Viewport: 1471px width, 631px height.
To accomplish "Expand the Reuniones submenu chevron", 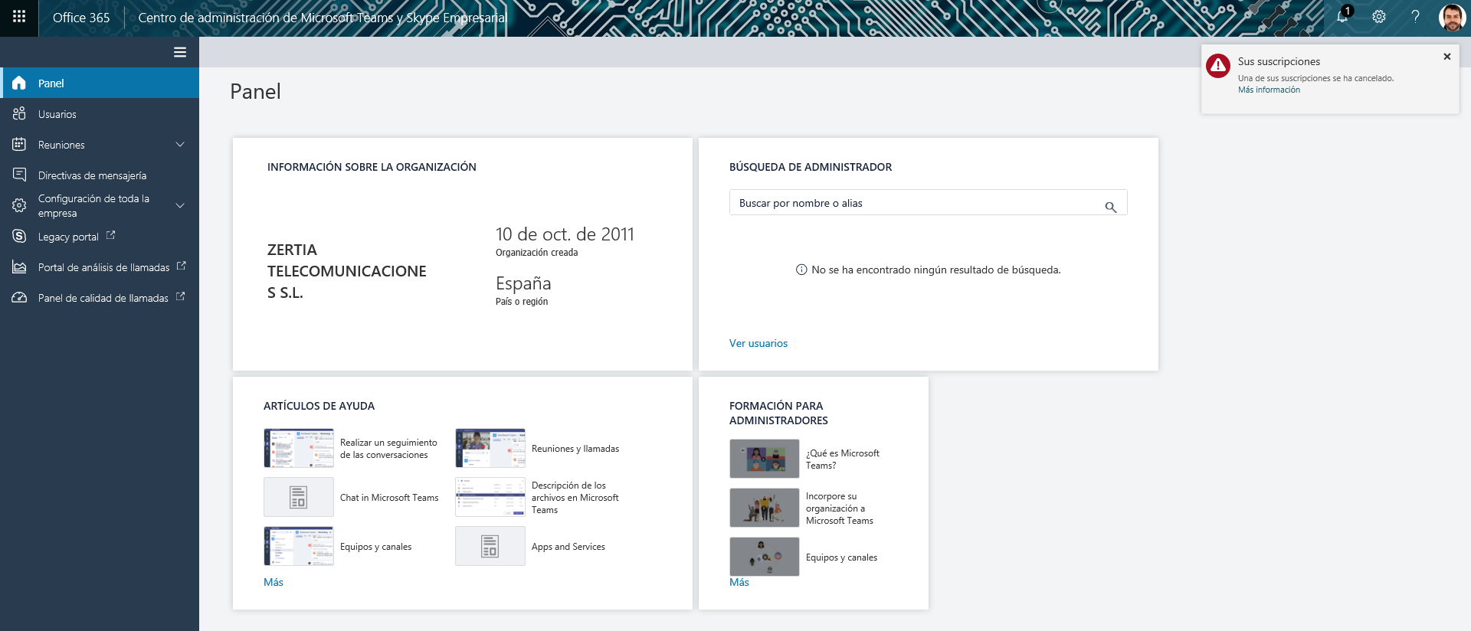I will coord(180,145).
